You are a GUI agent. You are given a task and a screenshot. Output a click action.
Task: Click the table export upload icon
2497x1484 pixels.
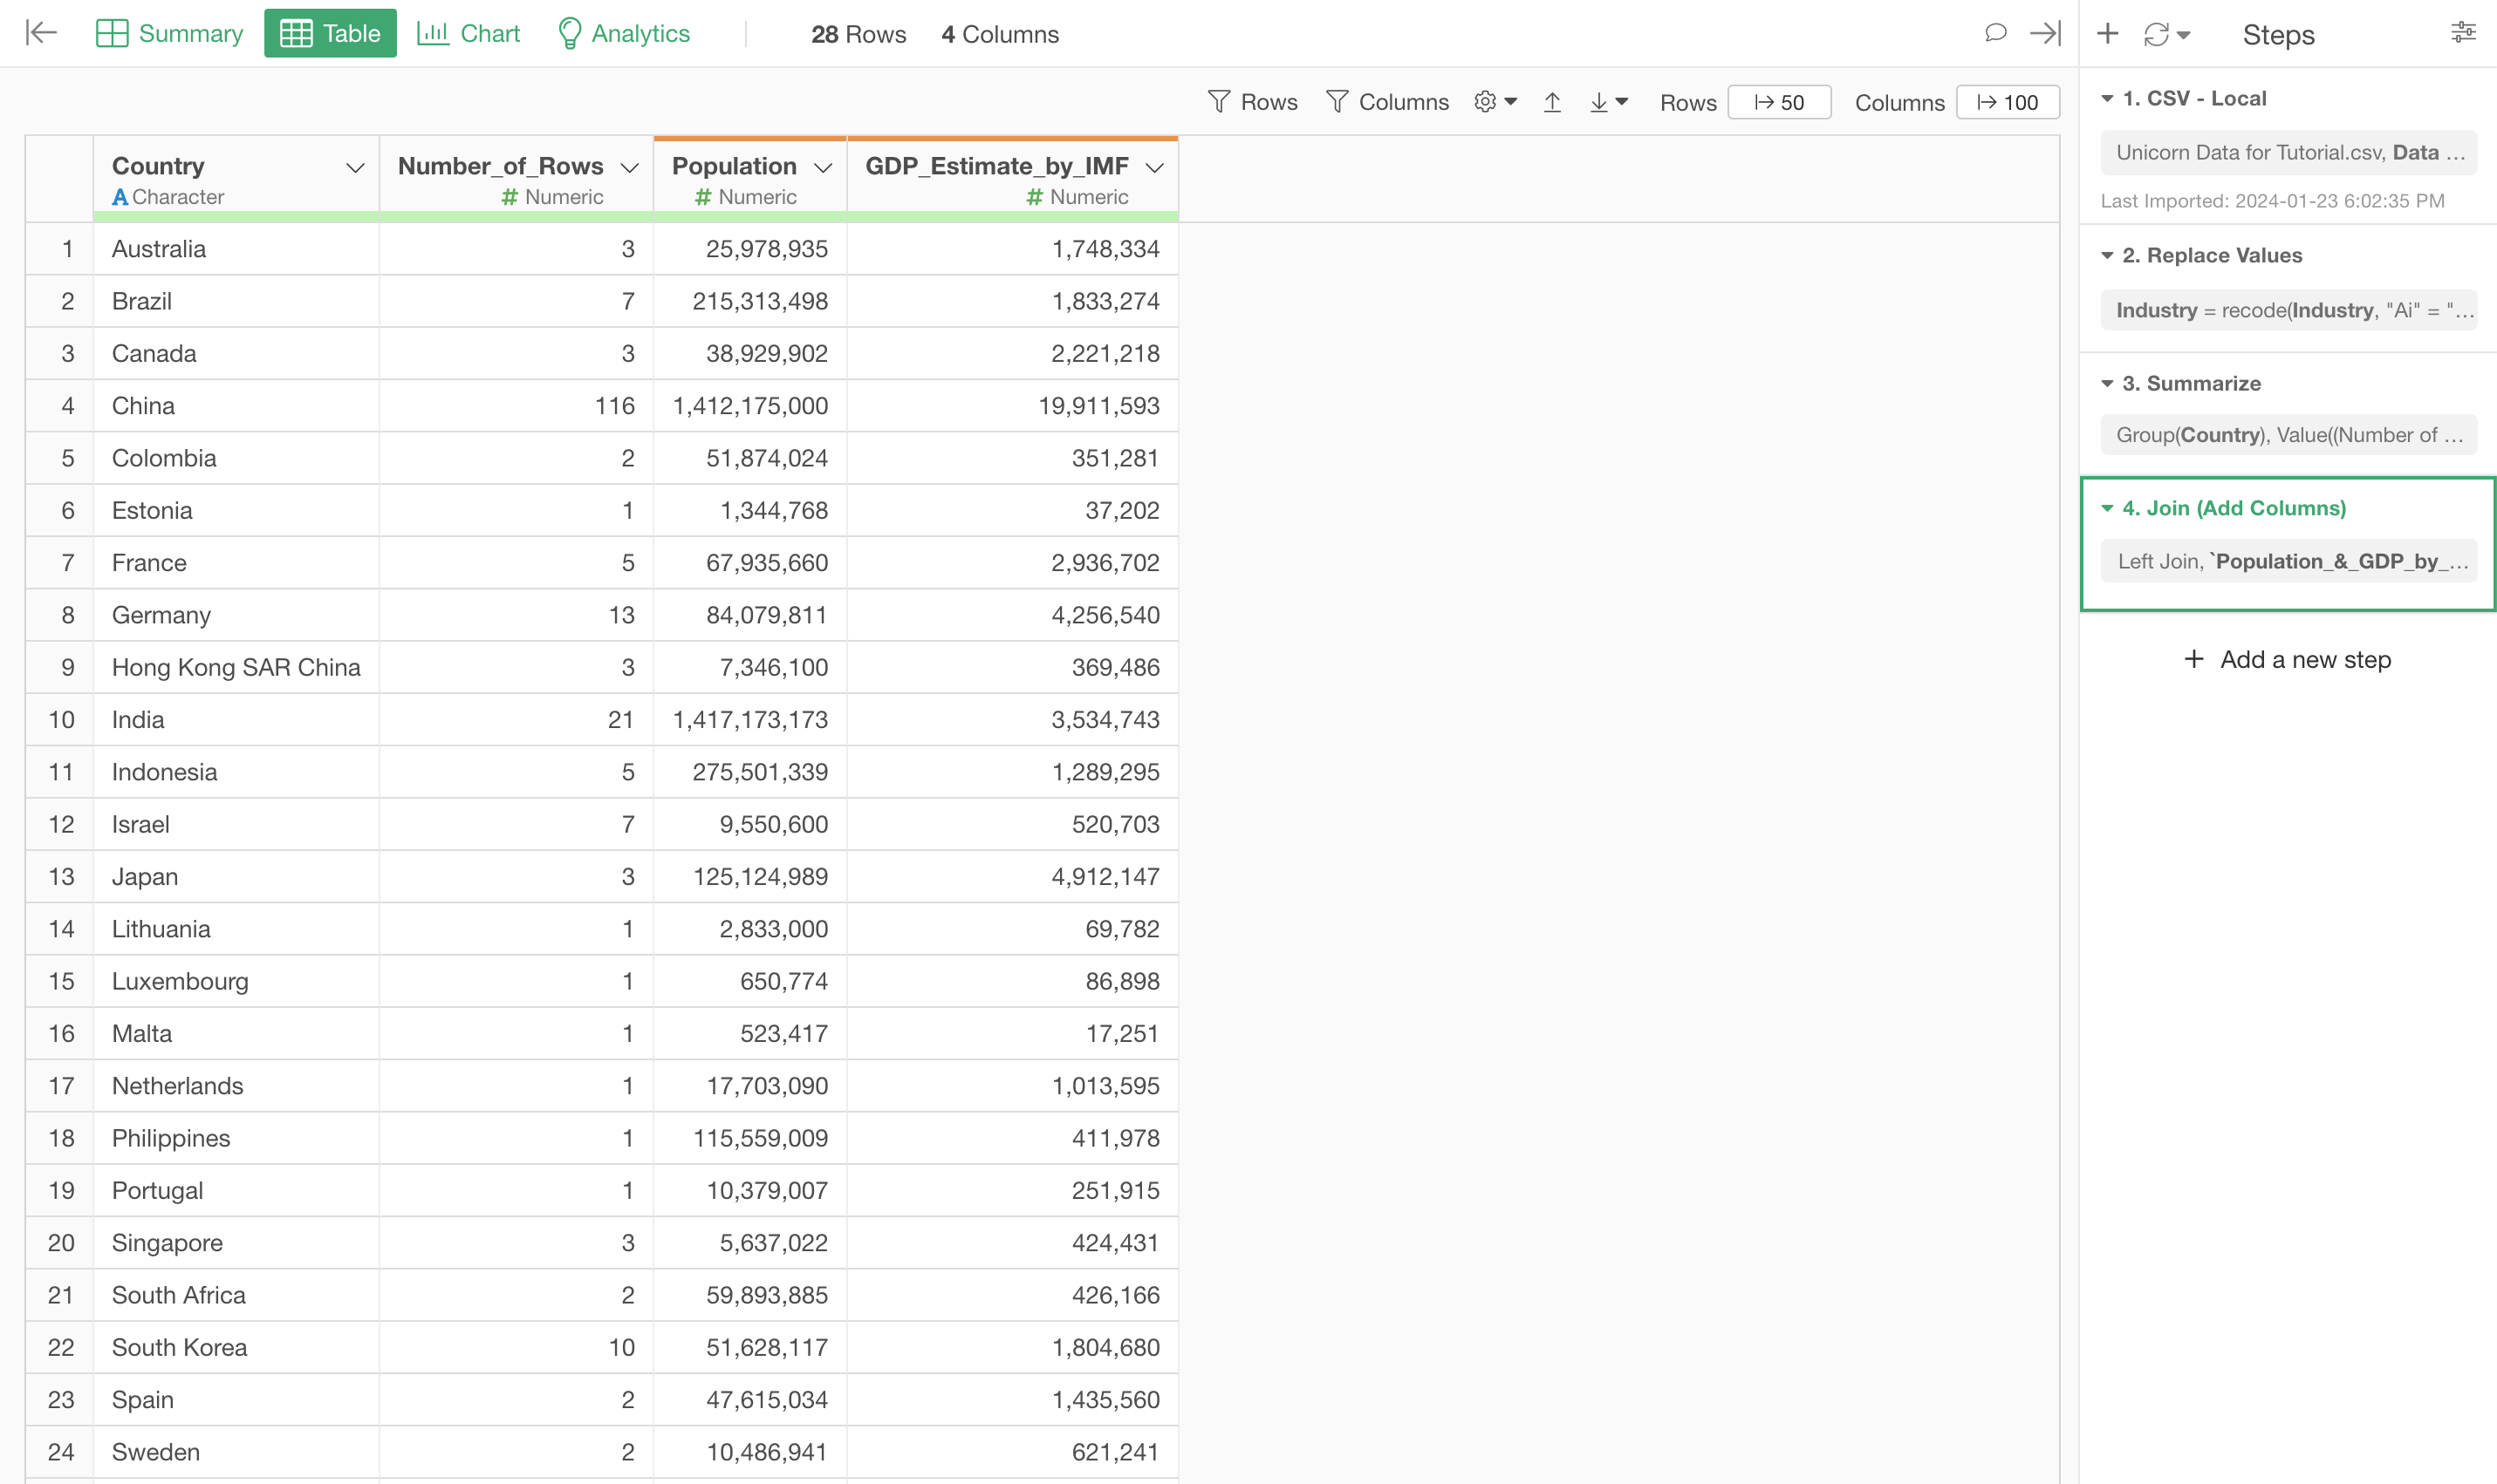(x=1551, y=102)
